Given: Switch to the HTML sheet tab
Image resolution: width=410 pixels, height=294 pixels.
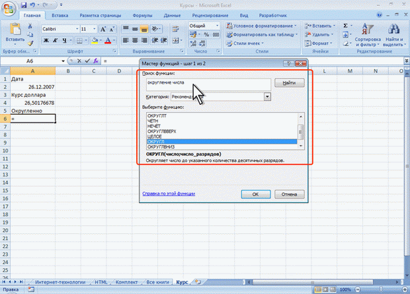Looking at the screenshot, I should [x=101, y=281].
